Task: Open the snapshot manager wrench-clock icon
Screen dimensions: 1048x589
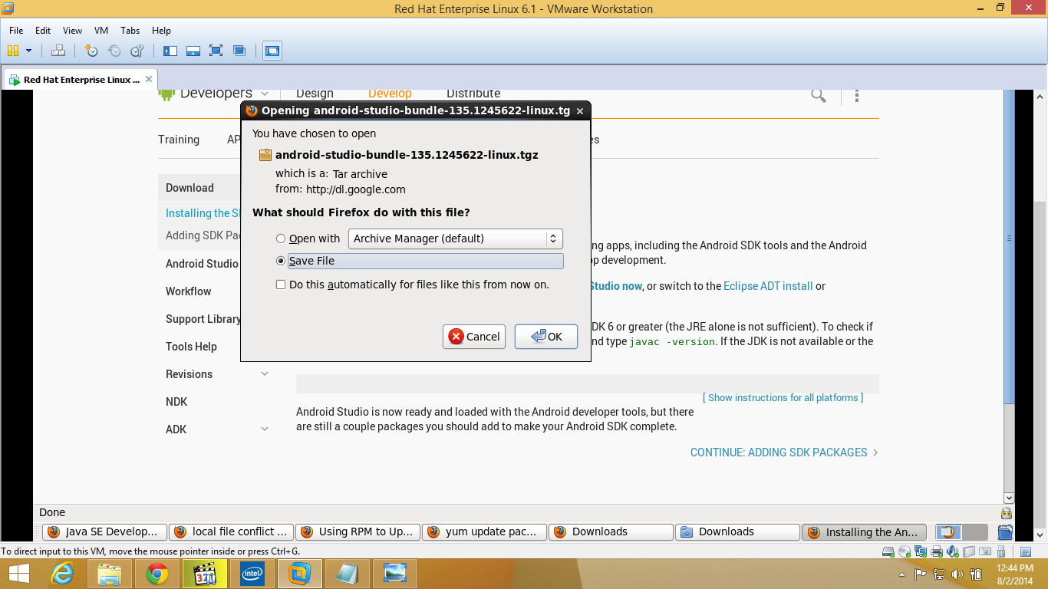Action: pyautogui.click(x=137, y=51)
